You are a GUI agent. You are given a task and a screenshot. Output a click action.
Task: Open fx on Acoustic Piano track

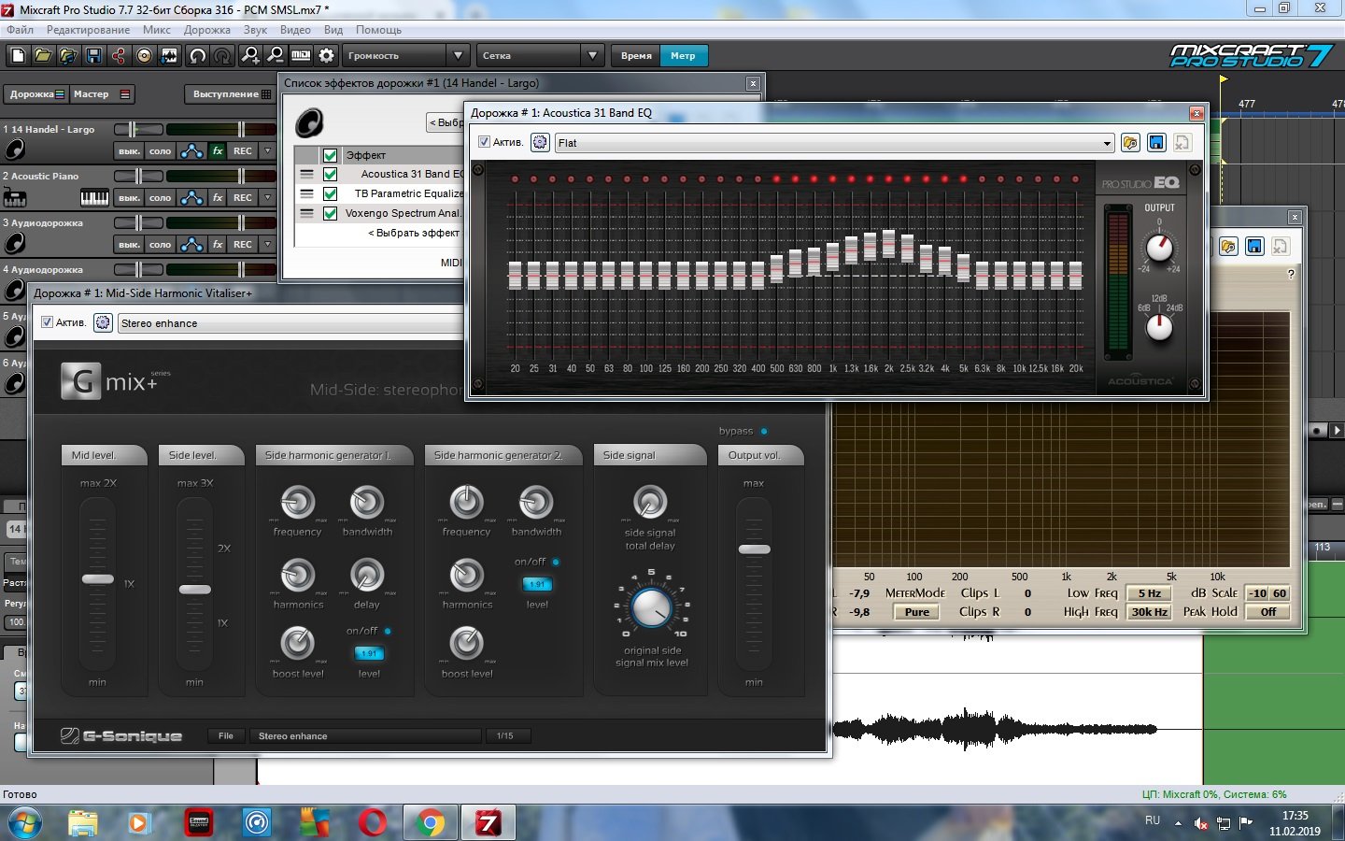pyautogui.click(x=218, y=197)
